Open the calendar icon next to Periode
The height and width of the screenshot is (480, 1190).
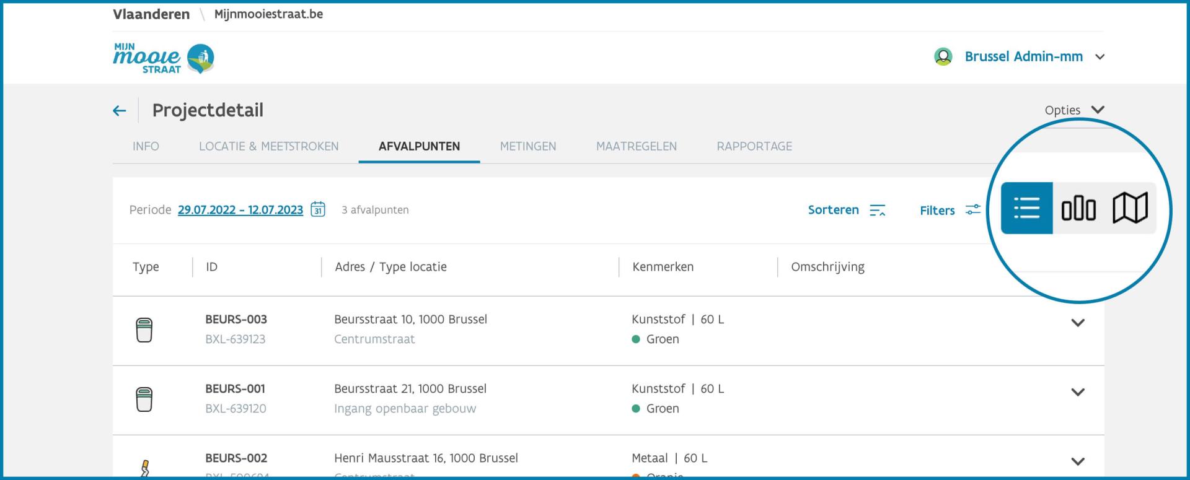317,209
